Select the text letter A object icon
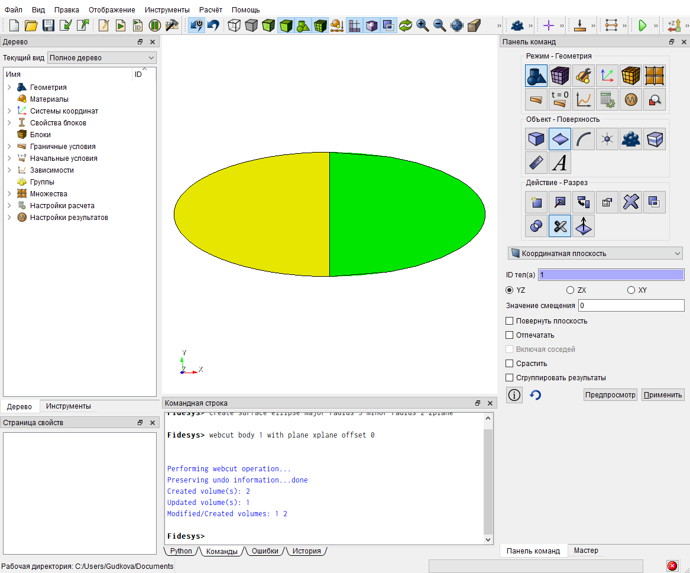Screen dimensions: 690x573 pyautogui.click(x=560, y=163)
